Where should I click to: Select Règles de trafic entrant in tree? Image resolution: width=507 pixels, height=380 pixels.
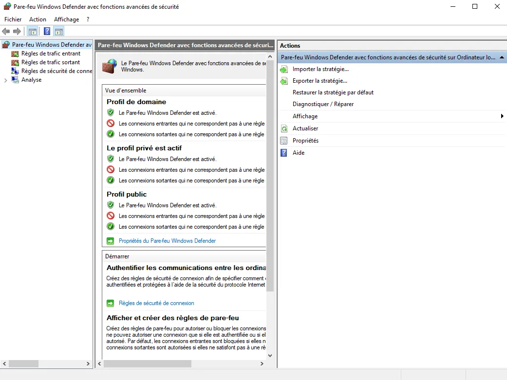[x=51, y=54]
